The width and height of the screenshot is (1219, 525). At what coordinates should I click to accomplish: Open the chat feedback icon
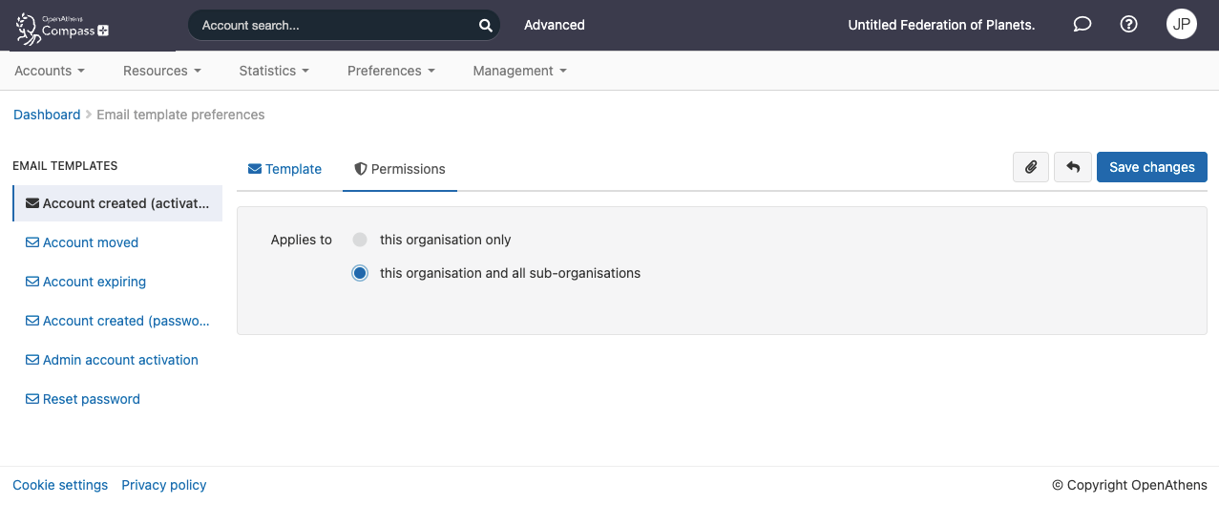point(1082,25)
